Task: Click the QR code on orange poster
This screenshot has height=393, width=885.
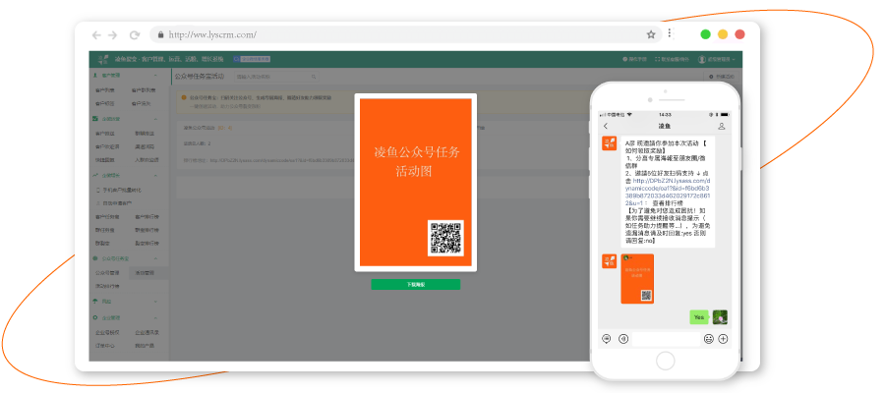Action: [x=444, y=239]
